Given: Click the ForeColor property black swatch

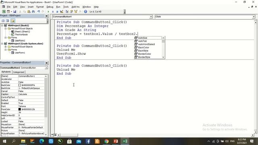Looking at the screenshot, I should (x=20, y=109).
